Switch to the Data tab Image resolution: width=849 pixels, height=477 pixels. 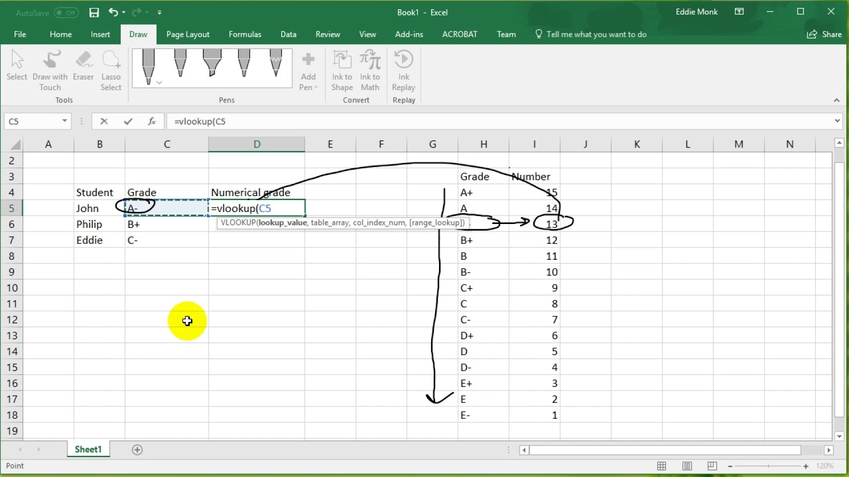pos(289,34)
